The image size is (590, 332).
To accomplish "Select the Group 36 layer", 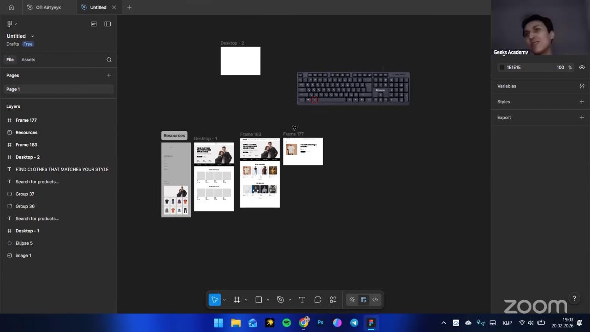I will [59, 206].
